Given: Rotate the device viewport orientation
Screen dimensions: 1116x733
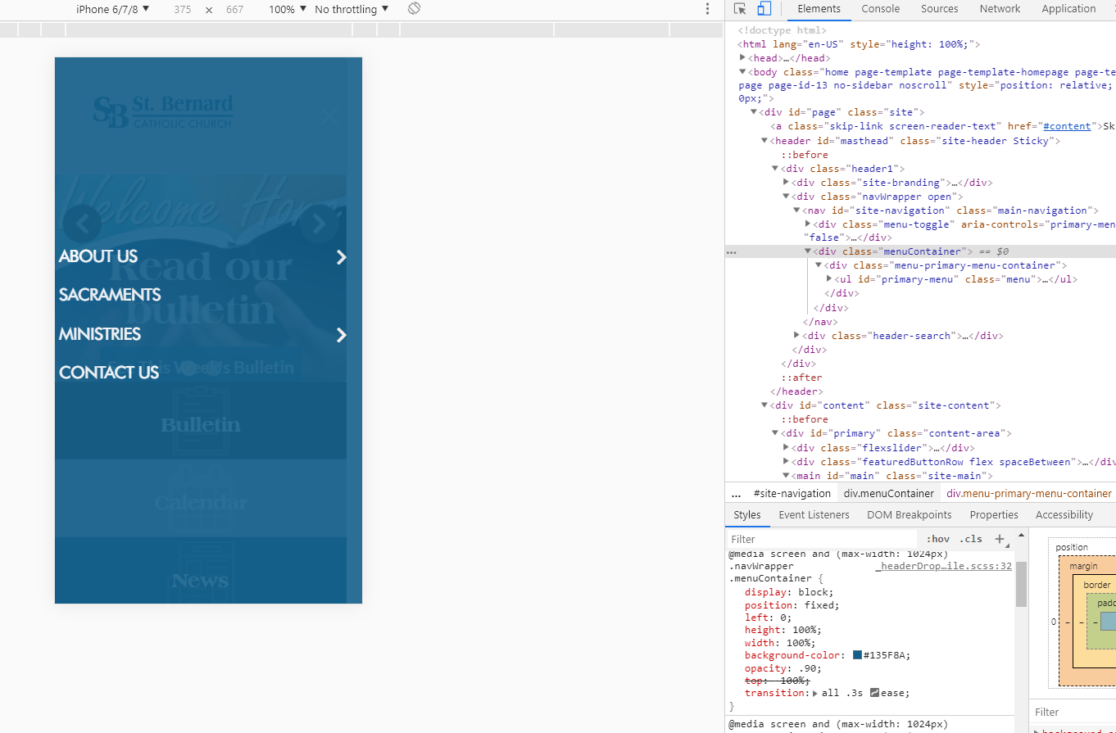Looking at the screenshot, I should (415, 9).
